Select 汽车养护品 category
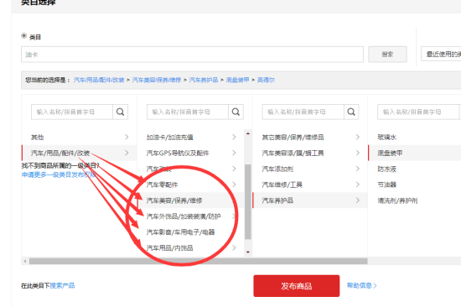Screen dimensions: 461x307 [310, 200]
